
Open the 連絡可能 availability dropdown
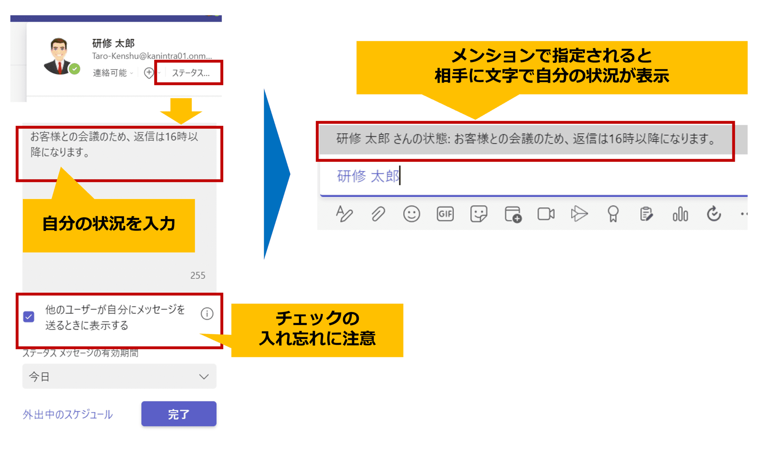[x=113, y=73]
